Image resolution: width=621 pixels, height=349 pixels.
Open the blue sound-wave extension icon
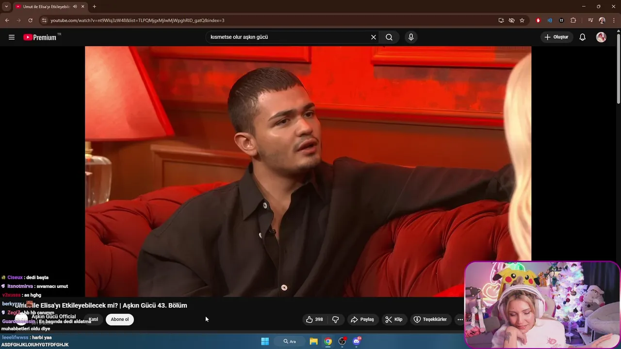click(550, 20)
